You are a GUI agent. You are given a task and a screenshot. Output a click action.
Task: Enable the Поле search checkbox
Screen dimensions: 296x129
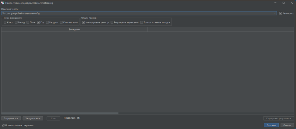(28, 22)
